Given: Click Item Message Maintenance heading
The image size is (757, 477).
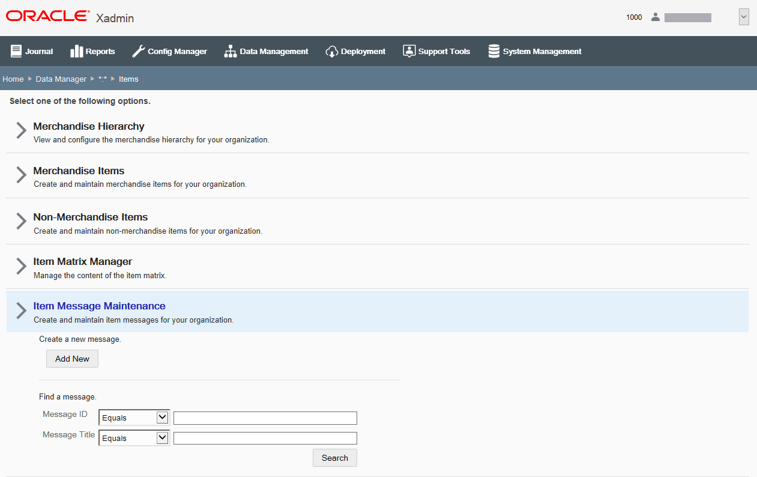Looking at the screenshot, I should click(x=100, y=306).
